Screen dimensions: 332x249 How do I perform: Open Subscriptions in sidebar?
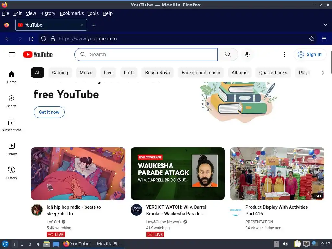click(x=12, y=125)
